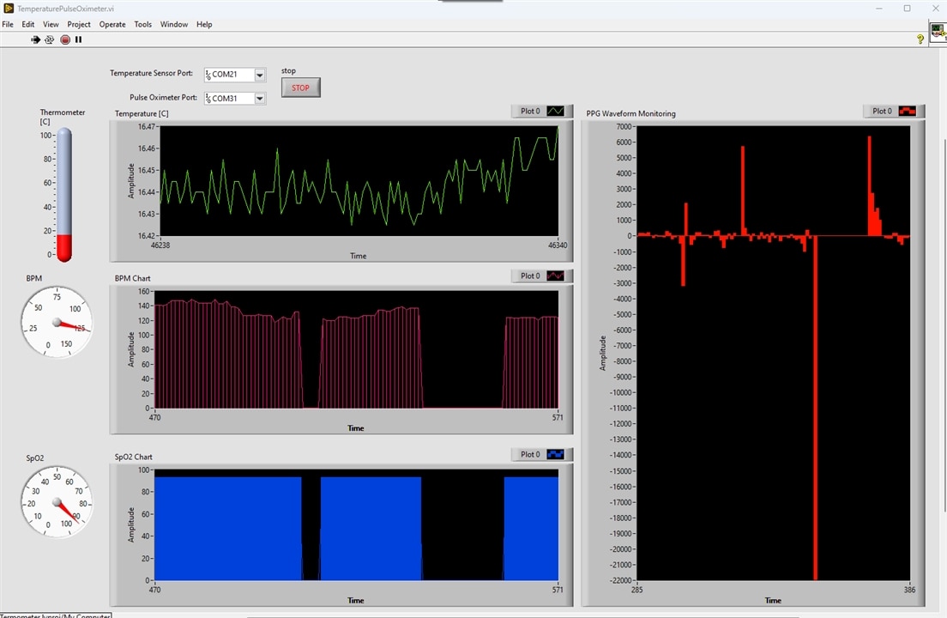Click the Thermometer slider indicator
The width and height of the screenshot is (947, 618).
pyautogui.click(x=64, y=195)
